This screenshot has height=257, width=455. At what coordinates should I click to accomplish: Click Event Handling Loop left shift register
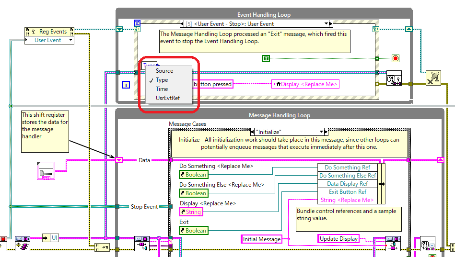click(119, 29)
